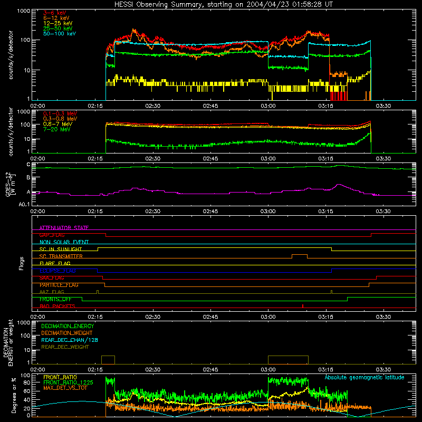Click the 03:30 tick under the decimation panel
Screen dimensions: 422x422
[383, 370]
